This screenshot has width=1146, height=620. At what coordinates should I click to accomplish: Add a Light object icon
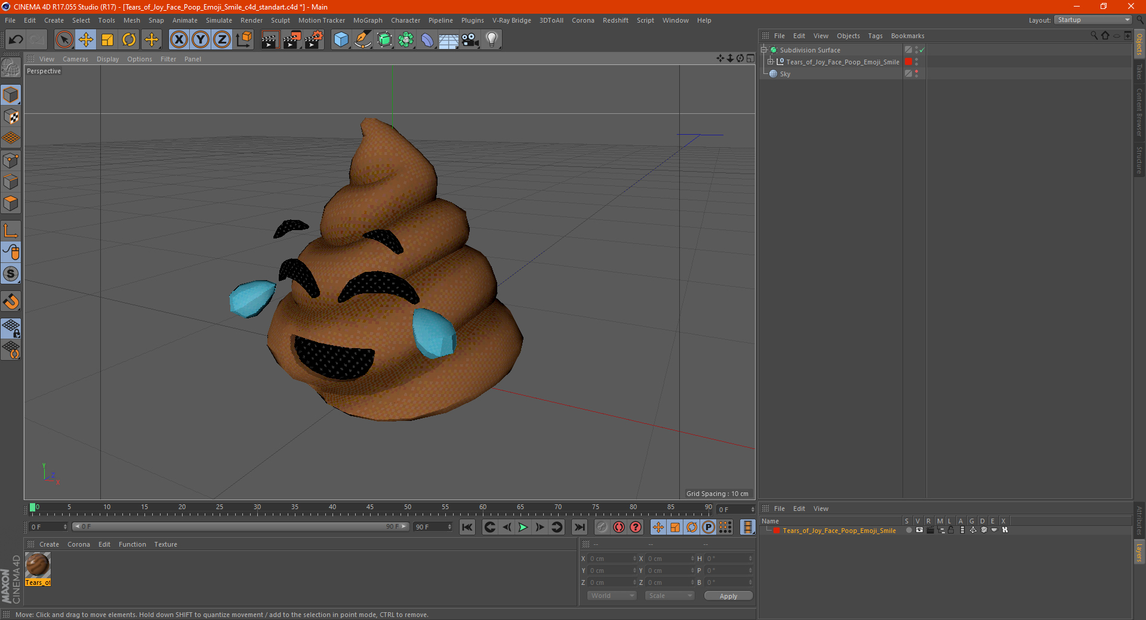tap(492, 40)
